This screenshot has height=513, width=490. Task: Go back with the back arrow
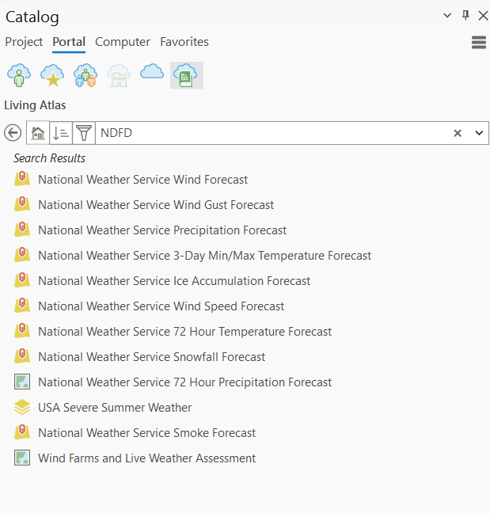point(13,133)
